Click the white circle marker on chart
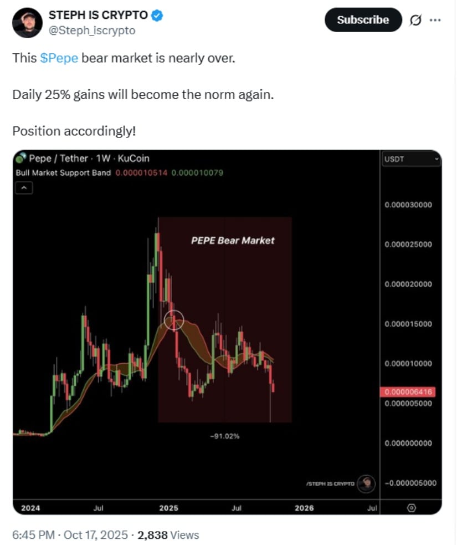The width and height of the screenshot is (457, 545). pos(174,320)
